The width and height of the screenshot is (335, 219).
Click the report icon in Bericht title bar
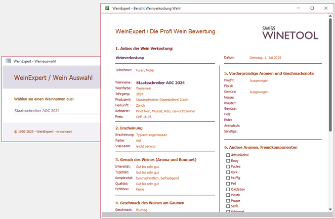tap(107, 8)
